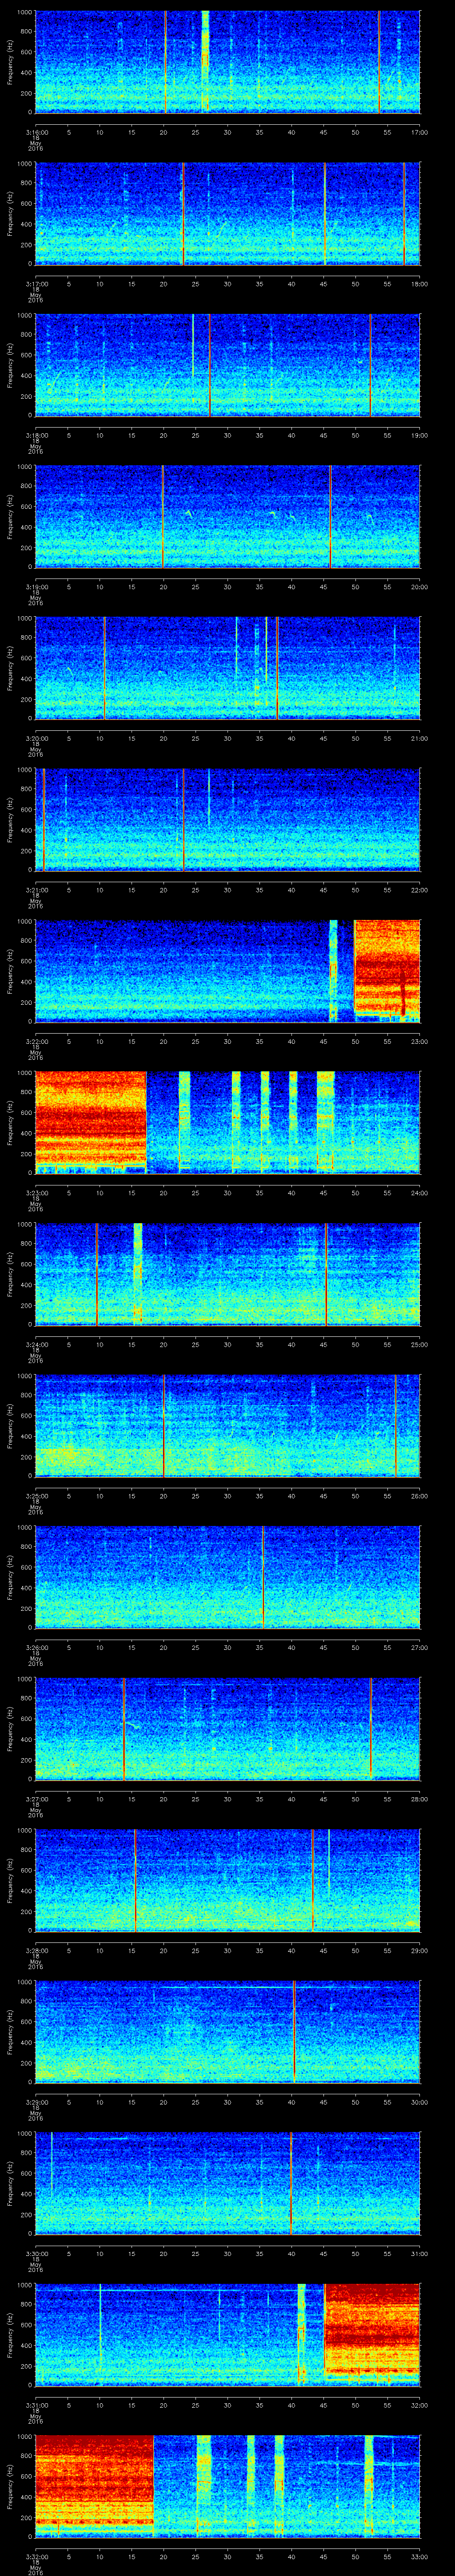Click the "3:16:00" time axis label
The width and height of the screenshot is (455, 2576).
tap(37, 131)
